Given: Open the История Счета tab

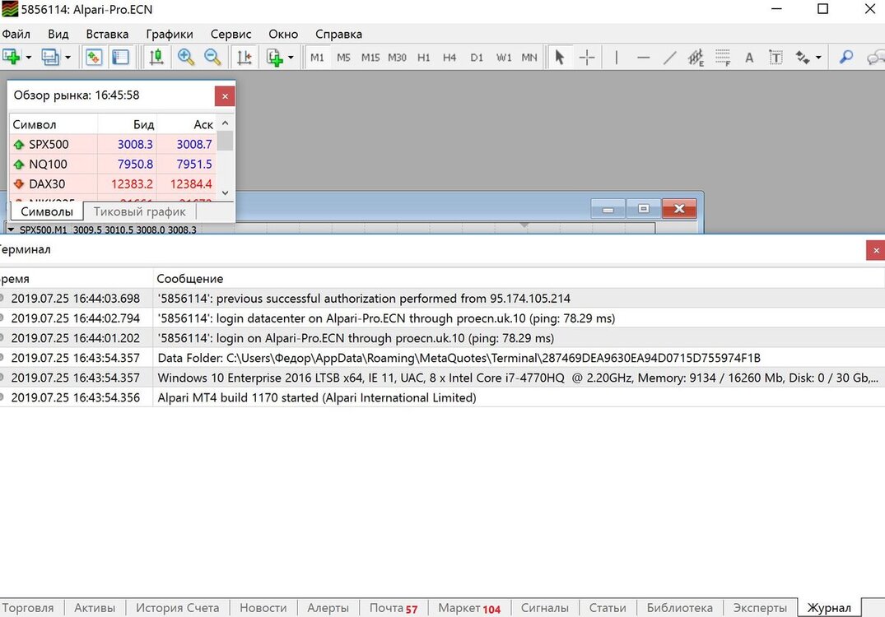Looking at the screenshot, I should 177,608.
